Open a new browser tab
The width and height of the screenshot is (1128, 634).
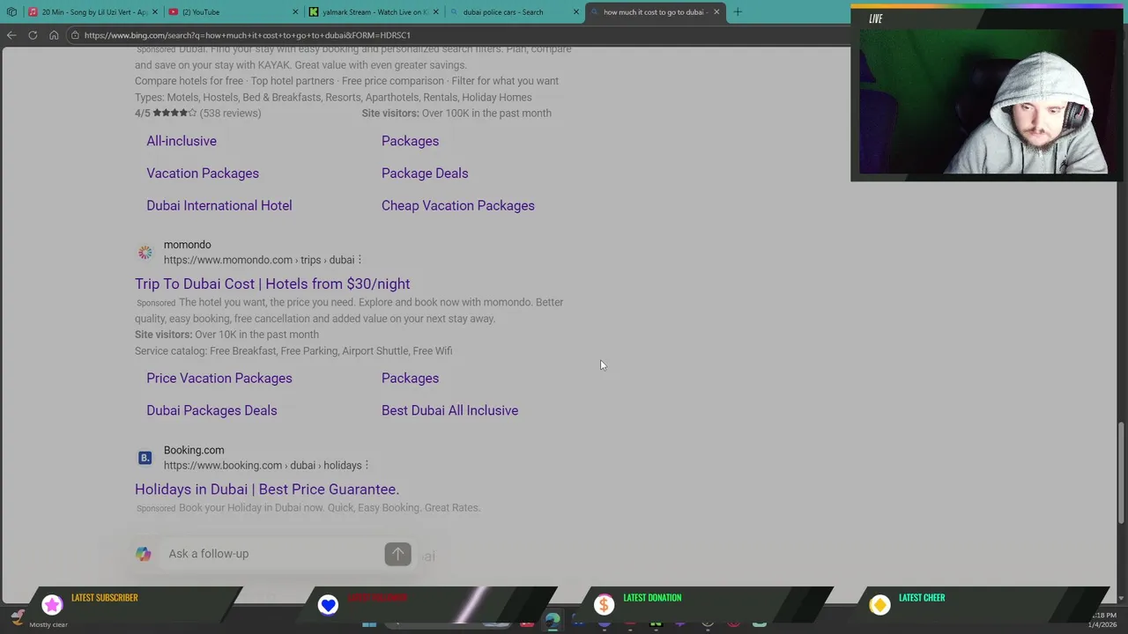738,12
